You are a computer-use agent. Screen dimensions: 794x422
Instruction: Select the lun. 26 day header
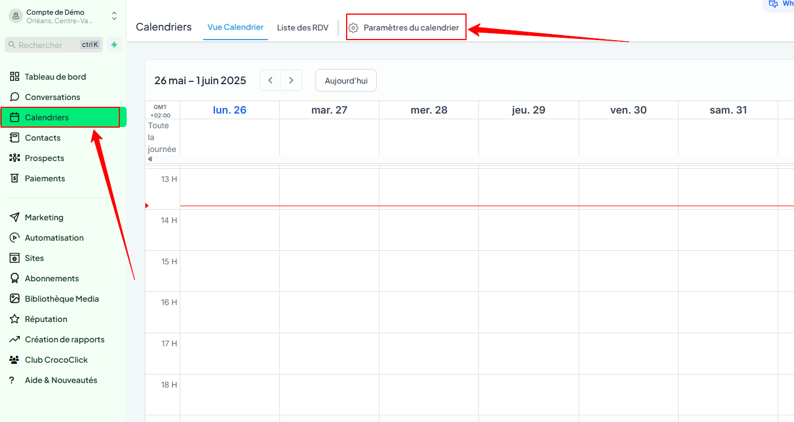click(x=230, y=110)
